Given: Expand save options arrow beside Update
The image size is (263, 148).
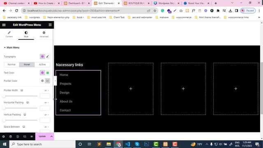Looking at the screenshot, I should (x=51, y=136).
